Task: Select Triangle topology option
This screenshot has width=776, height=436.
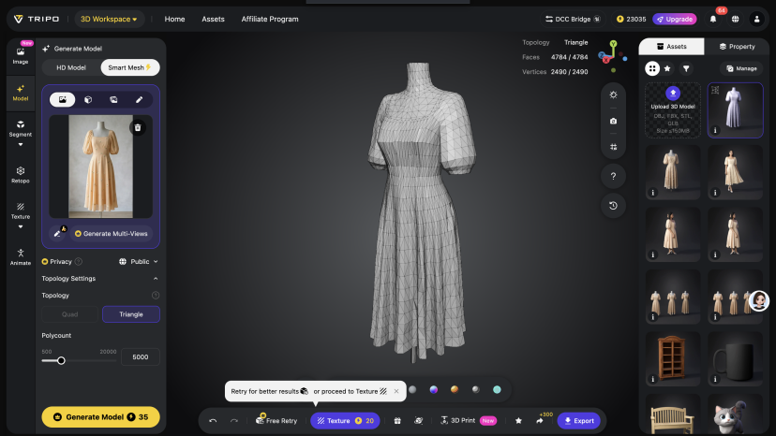Action: pyautogui.click(x=131, y=314)
